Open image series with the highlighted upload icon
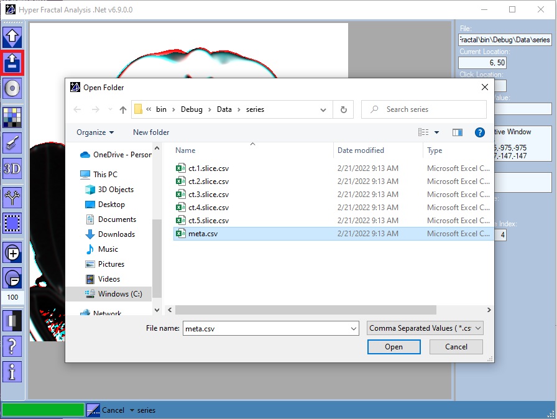 [12, 63]
